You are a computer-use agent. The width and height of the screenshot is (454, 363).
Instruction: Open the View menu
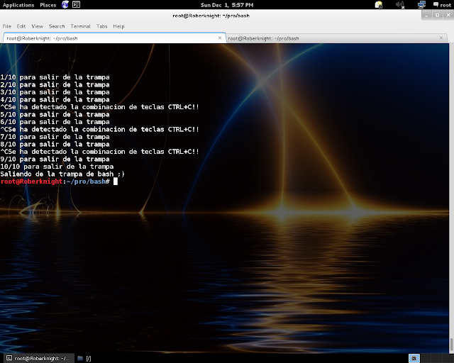click(x=38, y=26)
